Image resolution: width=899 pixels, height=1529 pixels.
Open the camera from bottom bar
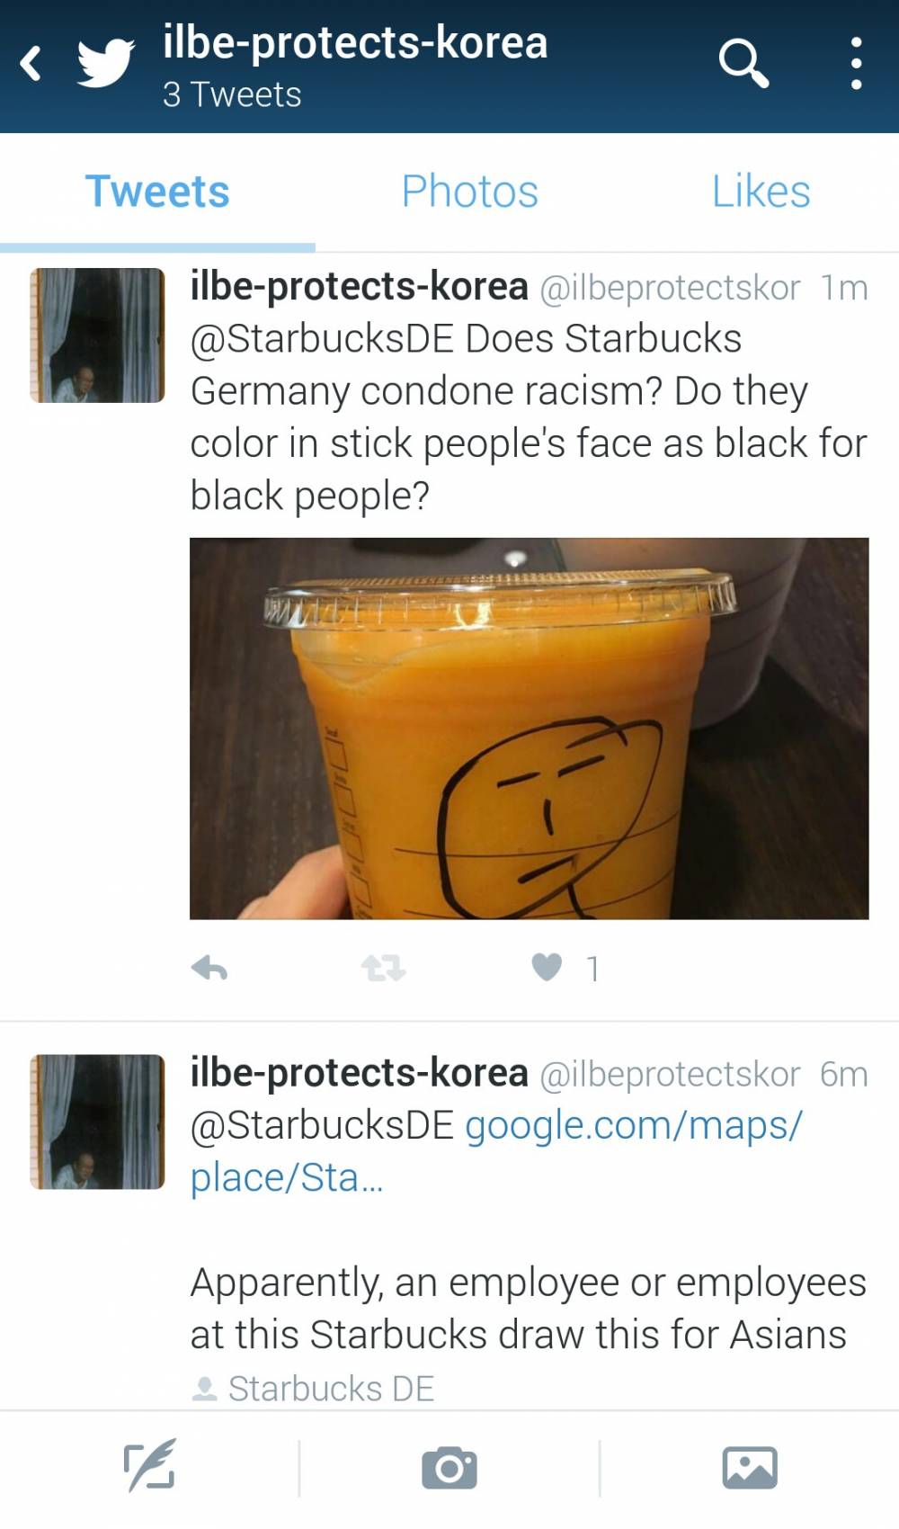449,1467
